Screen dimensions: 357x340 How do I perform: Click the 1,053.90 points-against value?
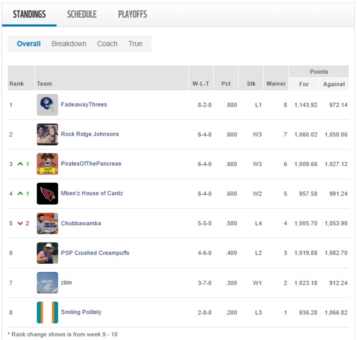point(336,224)
